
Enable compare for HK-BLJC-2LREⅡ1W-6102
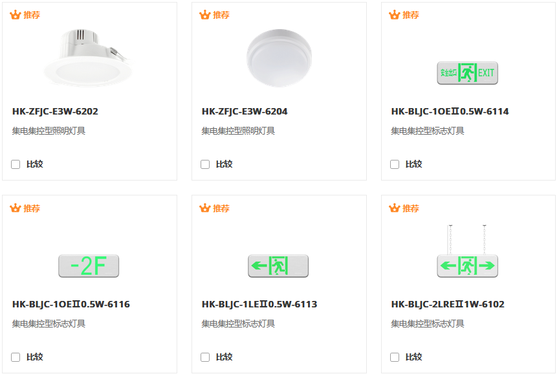pos(395,357)
